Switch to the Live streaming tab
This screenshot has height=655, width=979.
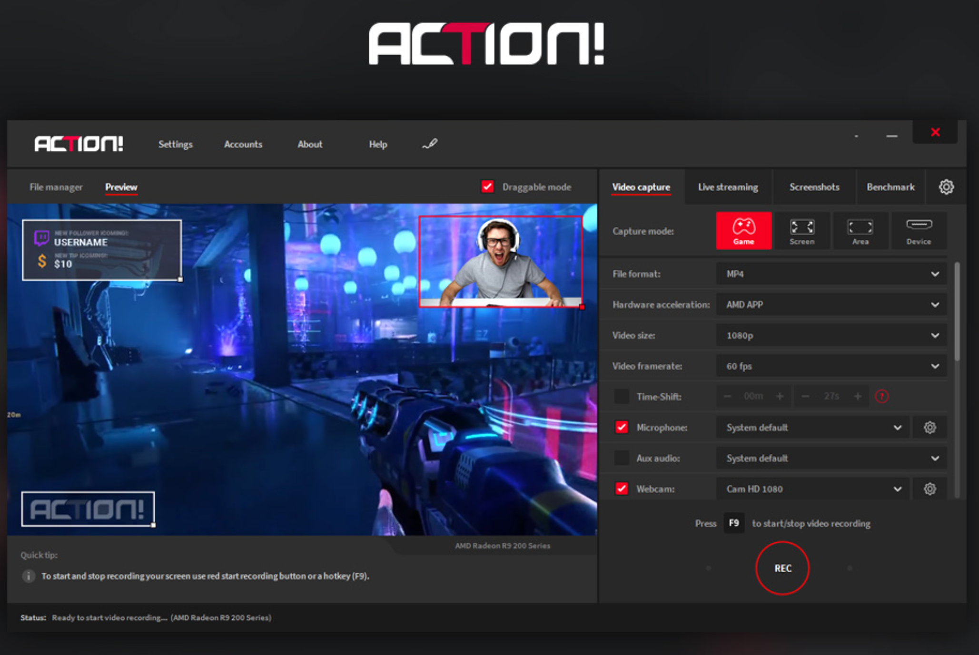click(728, 187)
